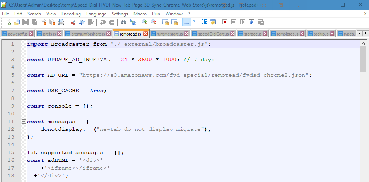Click the New file icon
369x182 pixels.
tap(8, 22)
